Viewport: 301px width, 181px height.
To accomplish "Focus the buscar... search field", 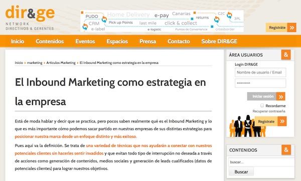I will pos(261,162).
